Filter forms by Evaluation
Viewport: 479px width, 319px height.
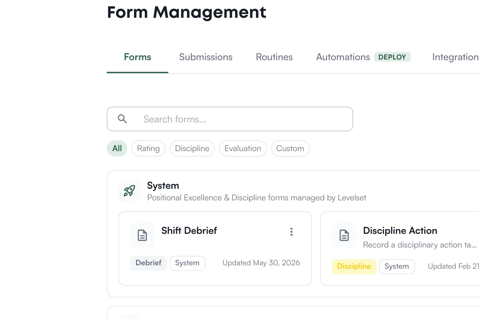tap(243, 148)
